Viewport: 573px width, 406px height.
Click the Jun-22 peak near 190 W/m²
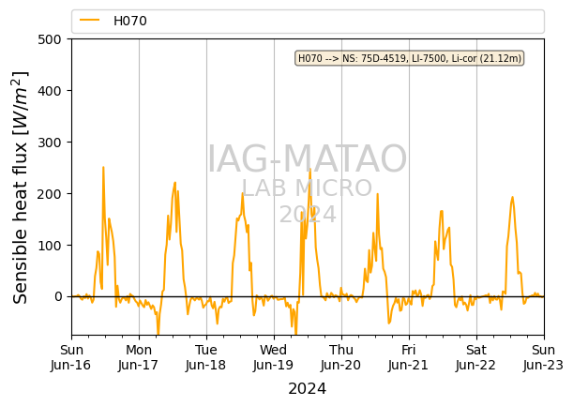coord(512,197)
